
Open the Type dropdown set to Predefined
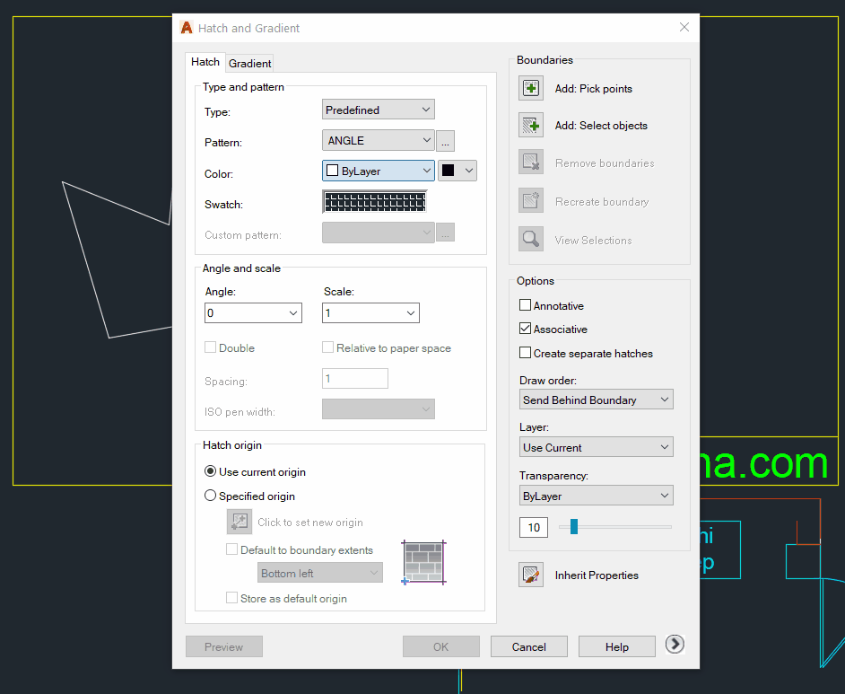point(379,110)
